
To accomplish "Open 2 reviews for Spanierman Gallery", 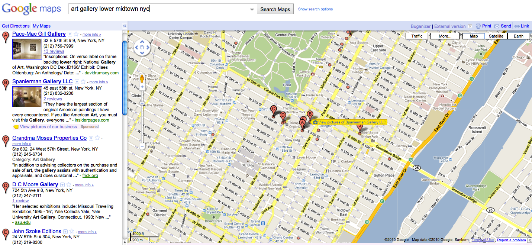I will click(x=53, y=99).
